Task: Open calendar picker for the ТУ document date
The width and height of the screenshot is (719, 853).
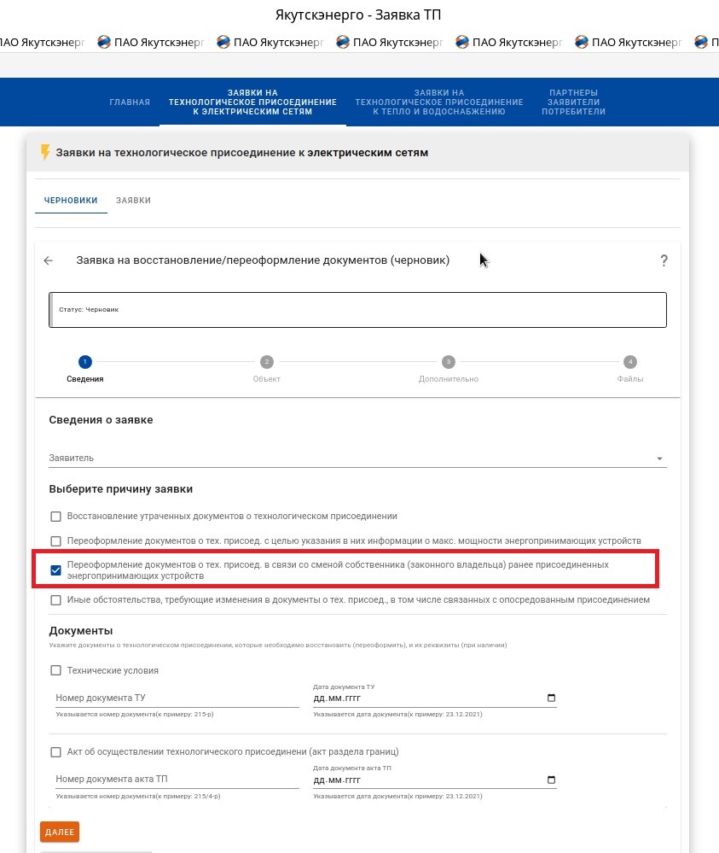Action: [551, 698]
